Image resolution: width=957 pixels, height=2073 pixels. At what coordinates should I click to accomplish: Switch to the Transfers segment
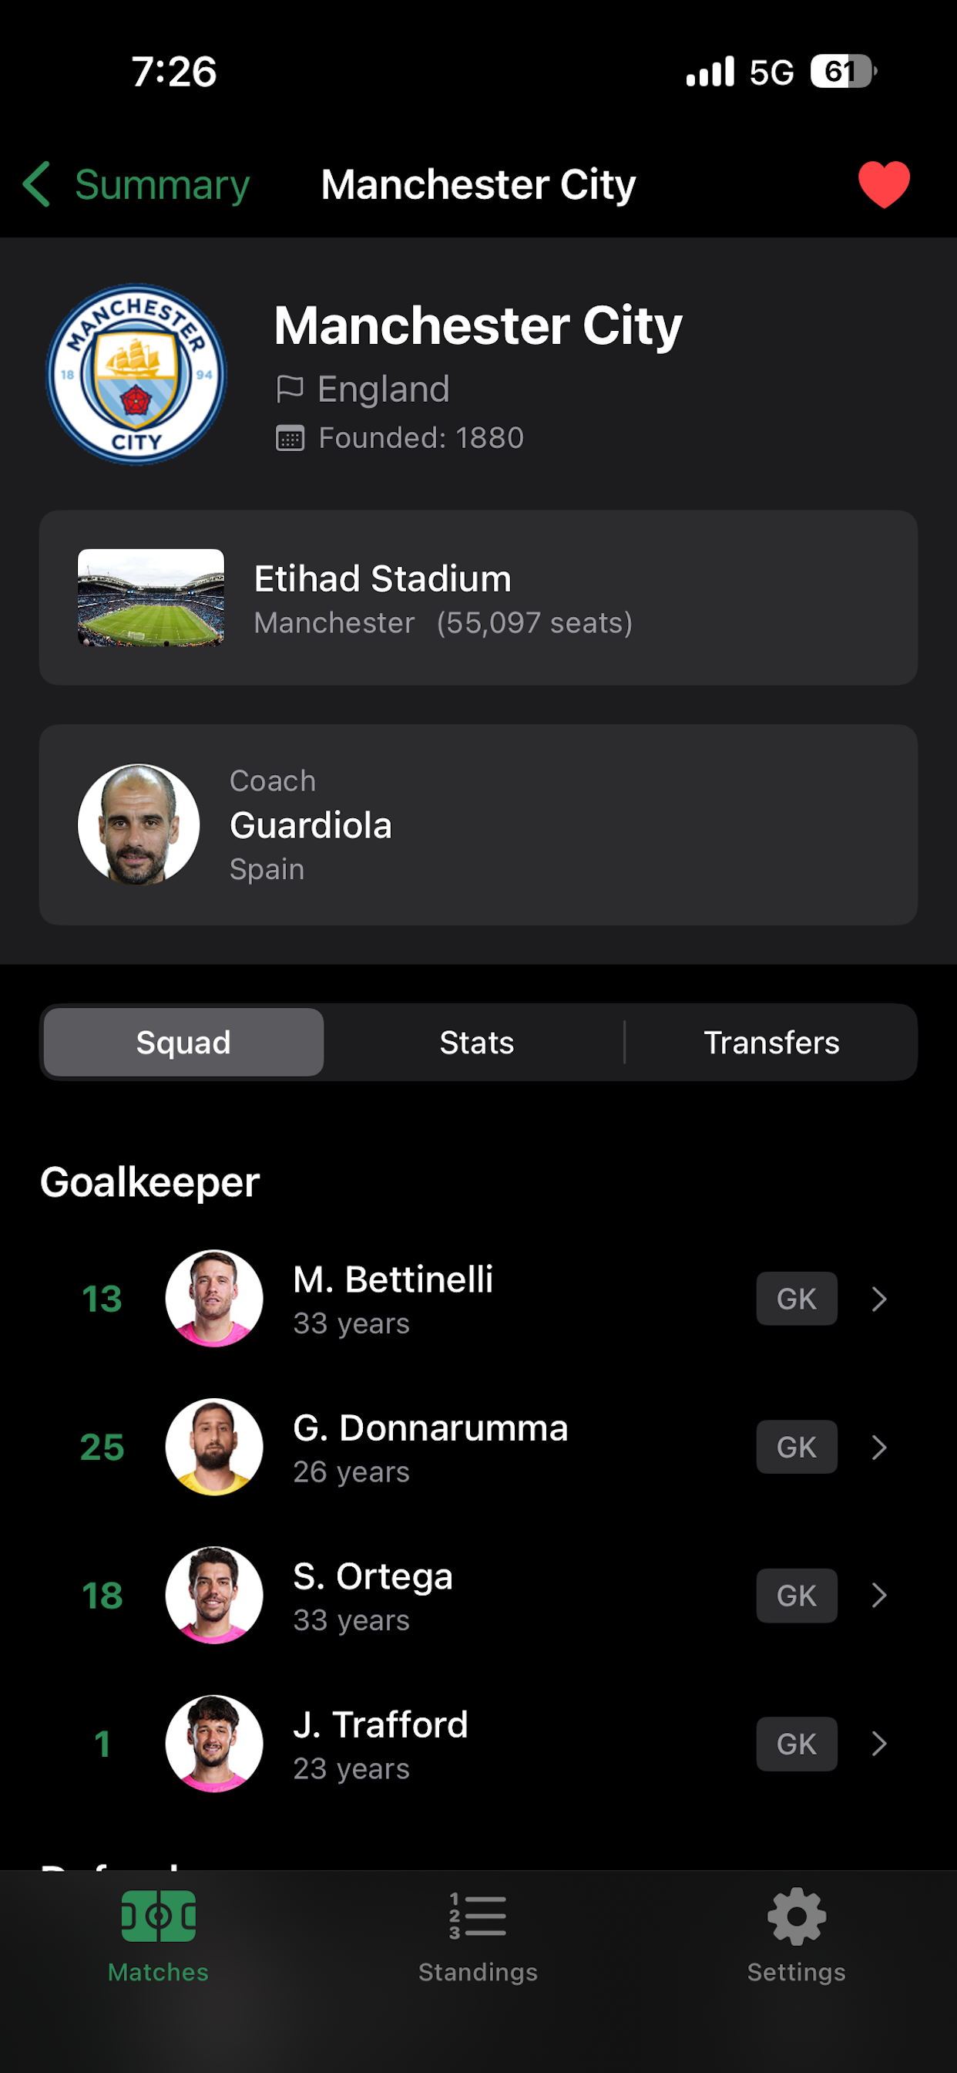(x=771, y=1042)
